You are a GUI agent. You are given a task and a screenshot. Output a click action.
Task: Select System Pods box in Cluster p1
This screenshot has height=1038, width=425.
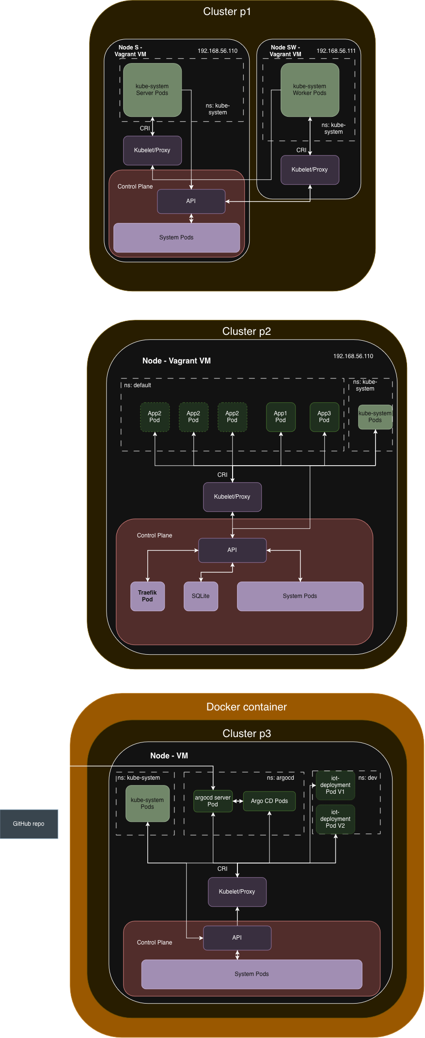[x=177, y=237]
